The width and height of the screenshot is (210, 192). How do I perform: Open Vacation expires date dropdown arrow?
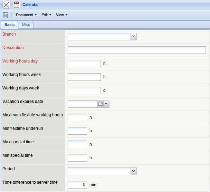[x=106, y=104]
